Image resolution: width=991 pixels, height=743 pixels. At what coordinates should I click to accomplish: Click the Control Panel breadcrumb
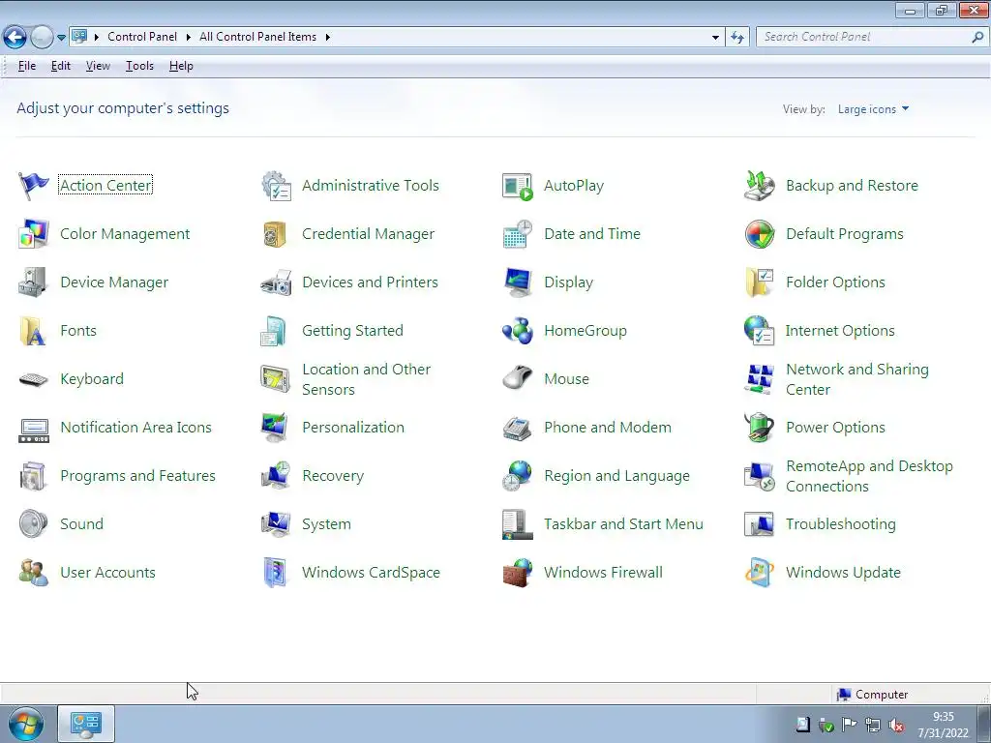coord(142,38)
